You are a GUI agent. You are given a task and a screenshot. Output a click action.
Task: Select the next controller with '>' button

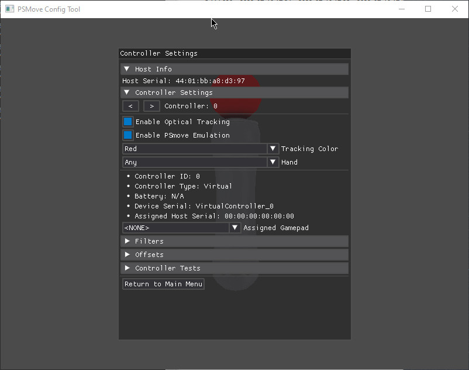pos(151,106)
